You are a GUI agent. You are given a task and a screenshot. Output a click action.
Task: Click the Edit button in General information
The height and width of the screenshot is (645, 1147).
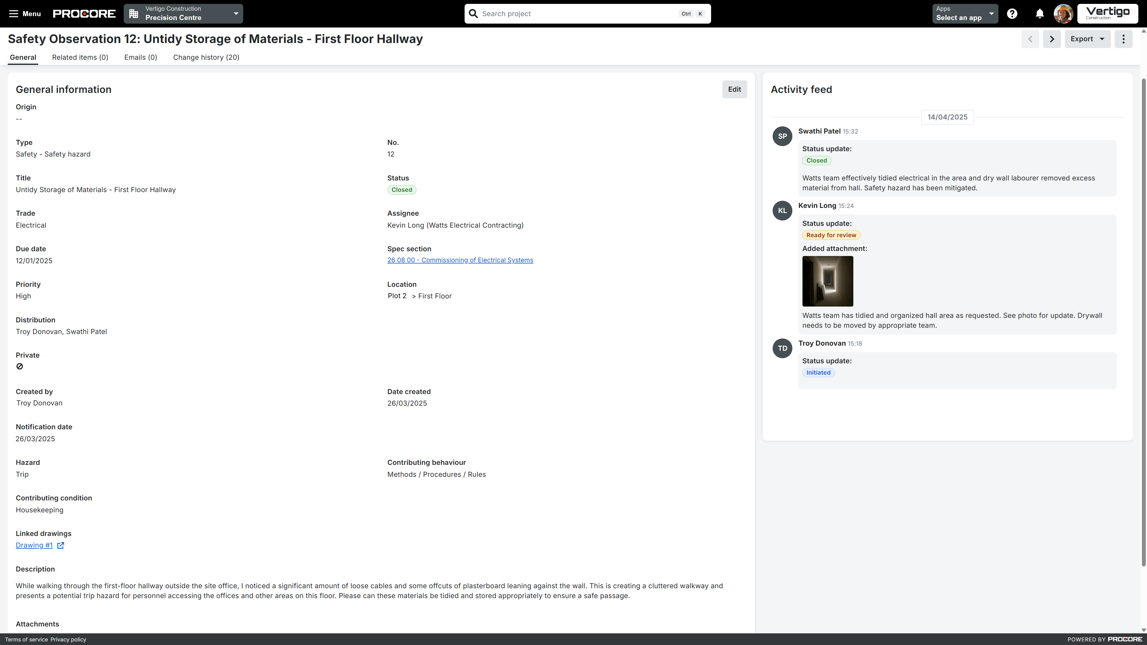[x=734, y=89]
